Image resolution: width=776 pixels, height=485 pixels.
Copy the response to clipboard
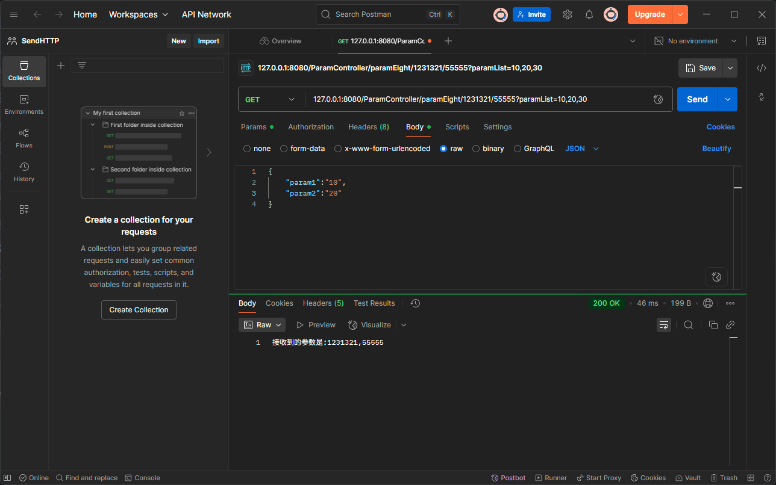(x=713, y=325)
